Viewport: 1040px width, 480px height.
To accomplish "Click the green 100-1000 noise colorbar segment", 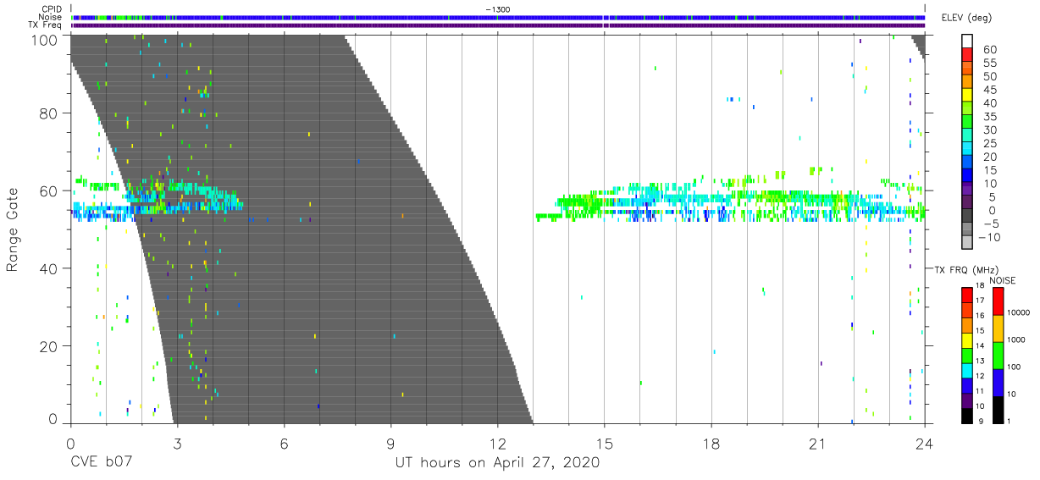I will tap(999, 356).
